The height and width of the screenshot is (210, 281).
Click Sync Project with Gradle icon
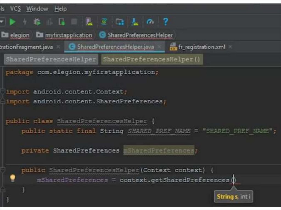click(104, 22)
